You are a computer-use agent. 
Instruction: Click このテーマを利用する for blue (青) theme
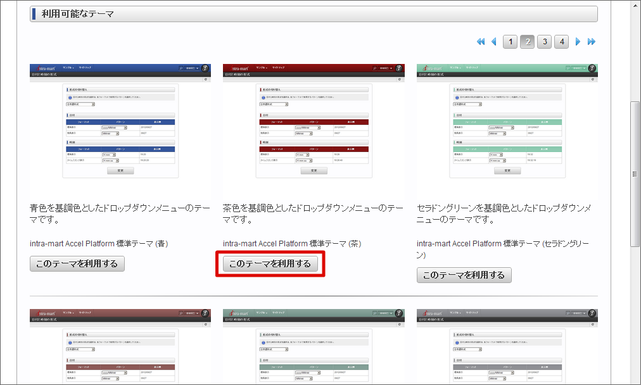77,263
